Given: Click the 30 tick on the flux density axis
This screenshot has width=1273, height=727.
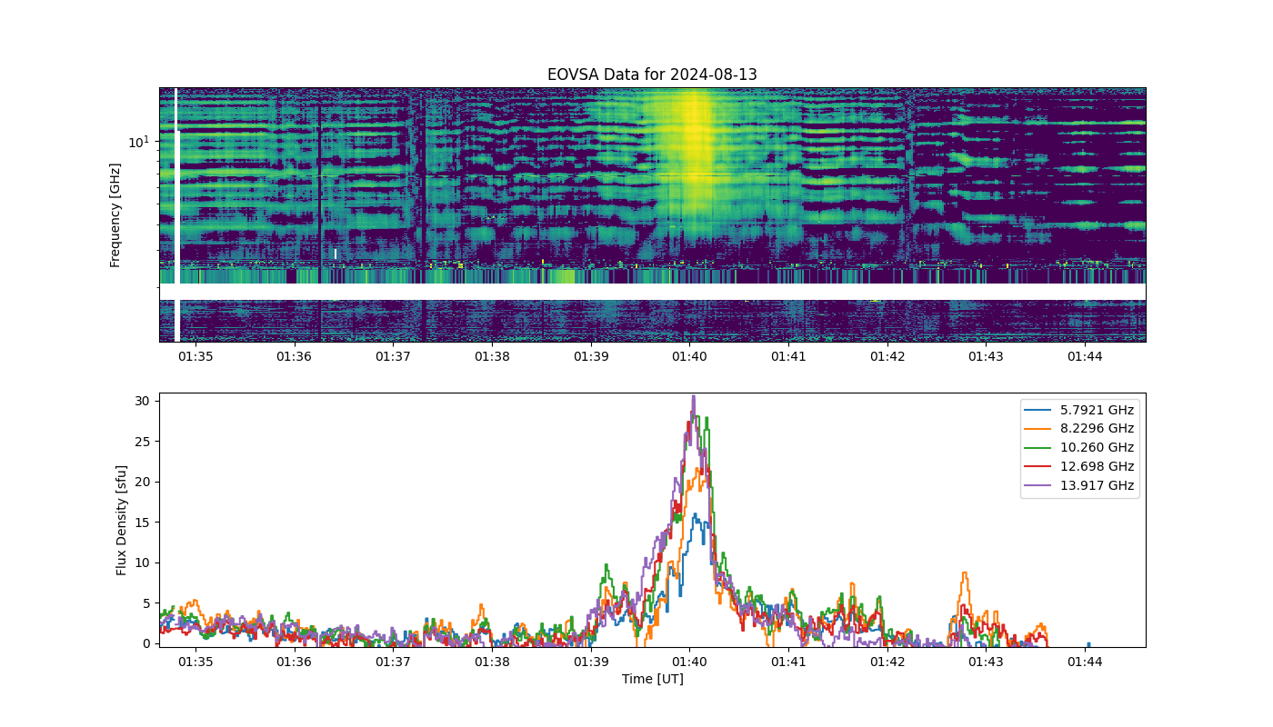Looking at the screenshot, I should pyautogui.click(x=145, y=401).
